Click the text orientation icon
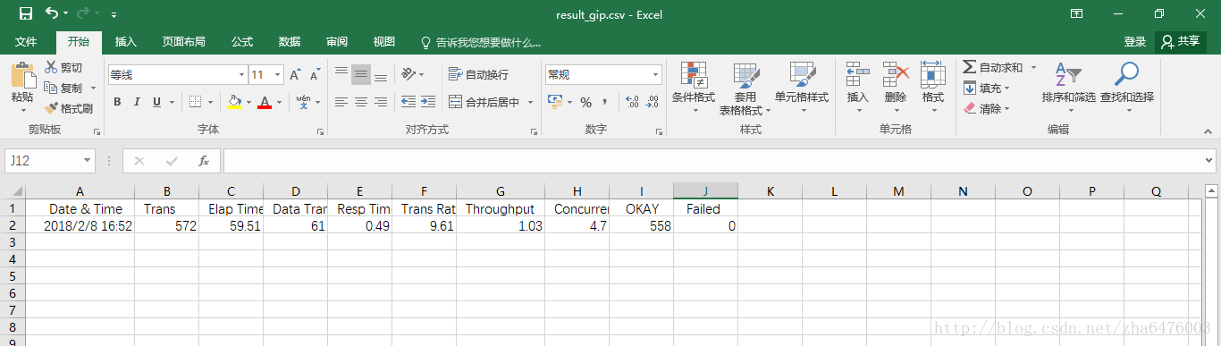 click(x=408, y=74)
